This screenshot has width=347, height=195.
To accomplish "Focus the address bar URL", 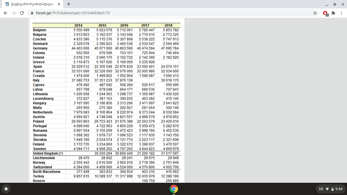I will point(73,13).
